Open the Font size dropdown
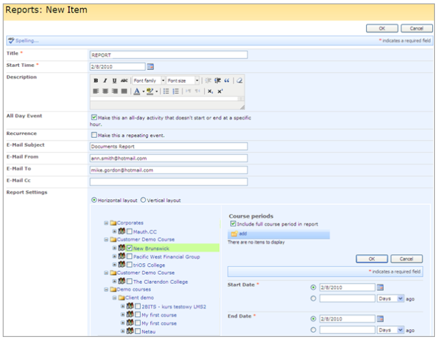437x339 pixels. click(x=183, y=81)
